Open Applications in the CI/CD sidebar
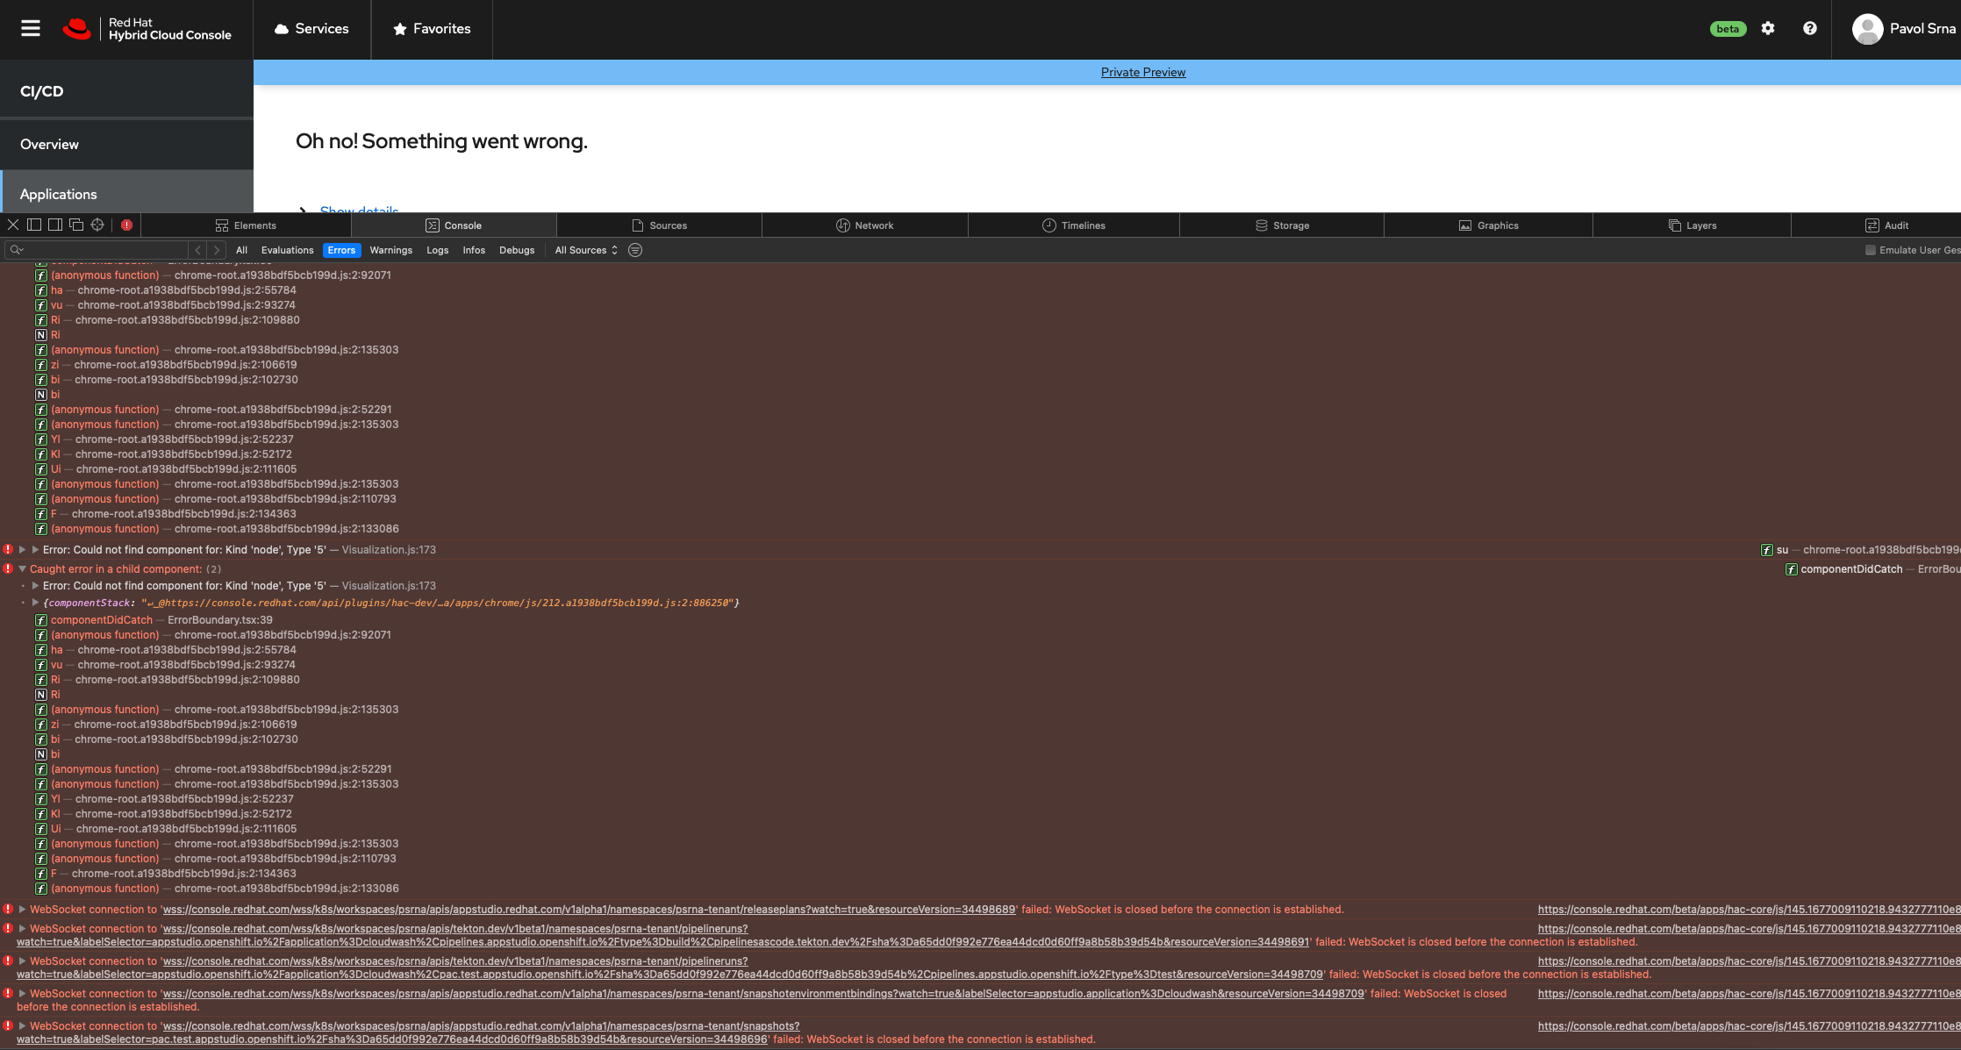This screenshot has height=1050, width=1961. point(59,194)
